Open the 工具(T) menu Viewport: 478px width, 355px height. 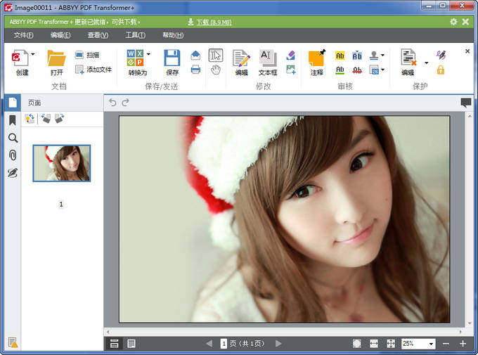[x=135, y=35]
